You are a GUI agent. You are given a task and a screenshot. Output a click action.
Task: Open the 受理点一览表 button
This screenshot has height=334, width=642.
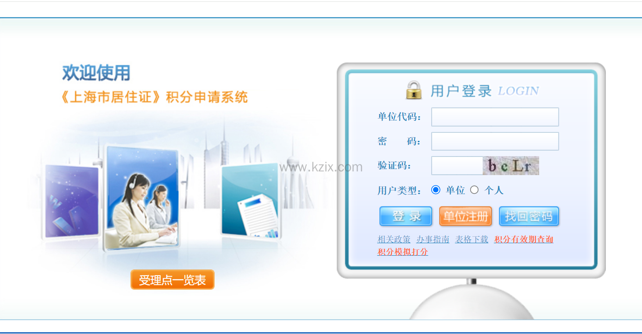pos(172,280)
